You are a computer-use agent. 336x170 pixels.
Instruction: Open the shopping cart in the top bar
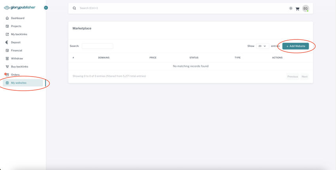(x=297, y=9)
